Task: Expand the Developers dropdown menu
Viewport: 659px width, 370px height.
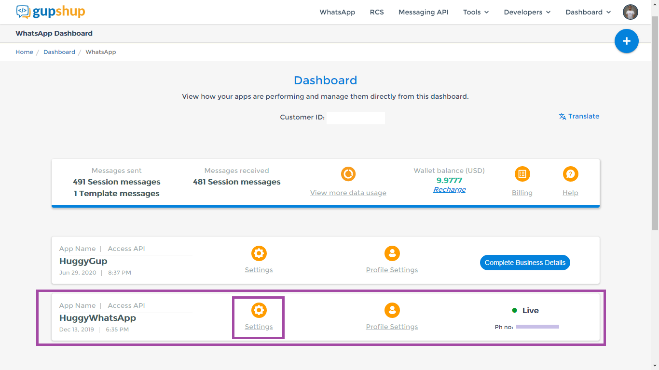Action: [527, 12]
